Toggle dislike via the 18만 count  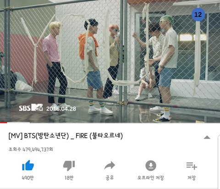[x=69, y=178]
